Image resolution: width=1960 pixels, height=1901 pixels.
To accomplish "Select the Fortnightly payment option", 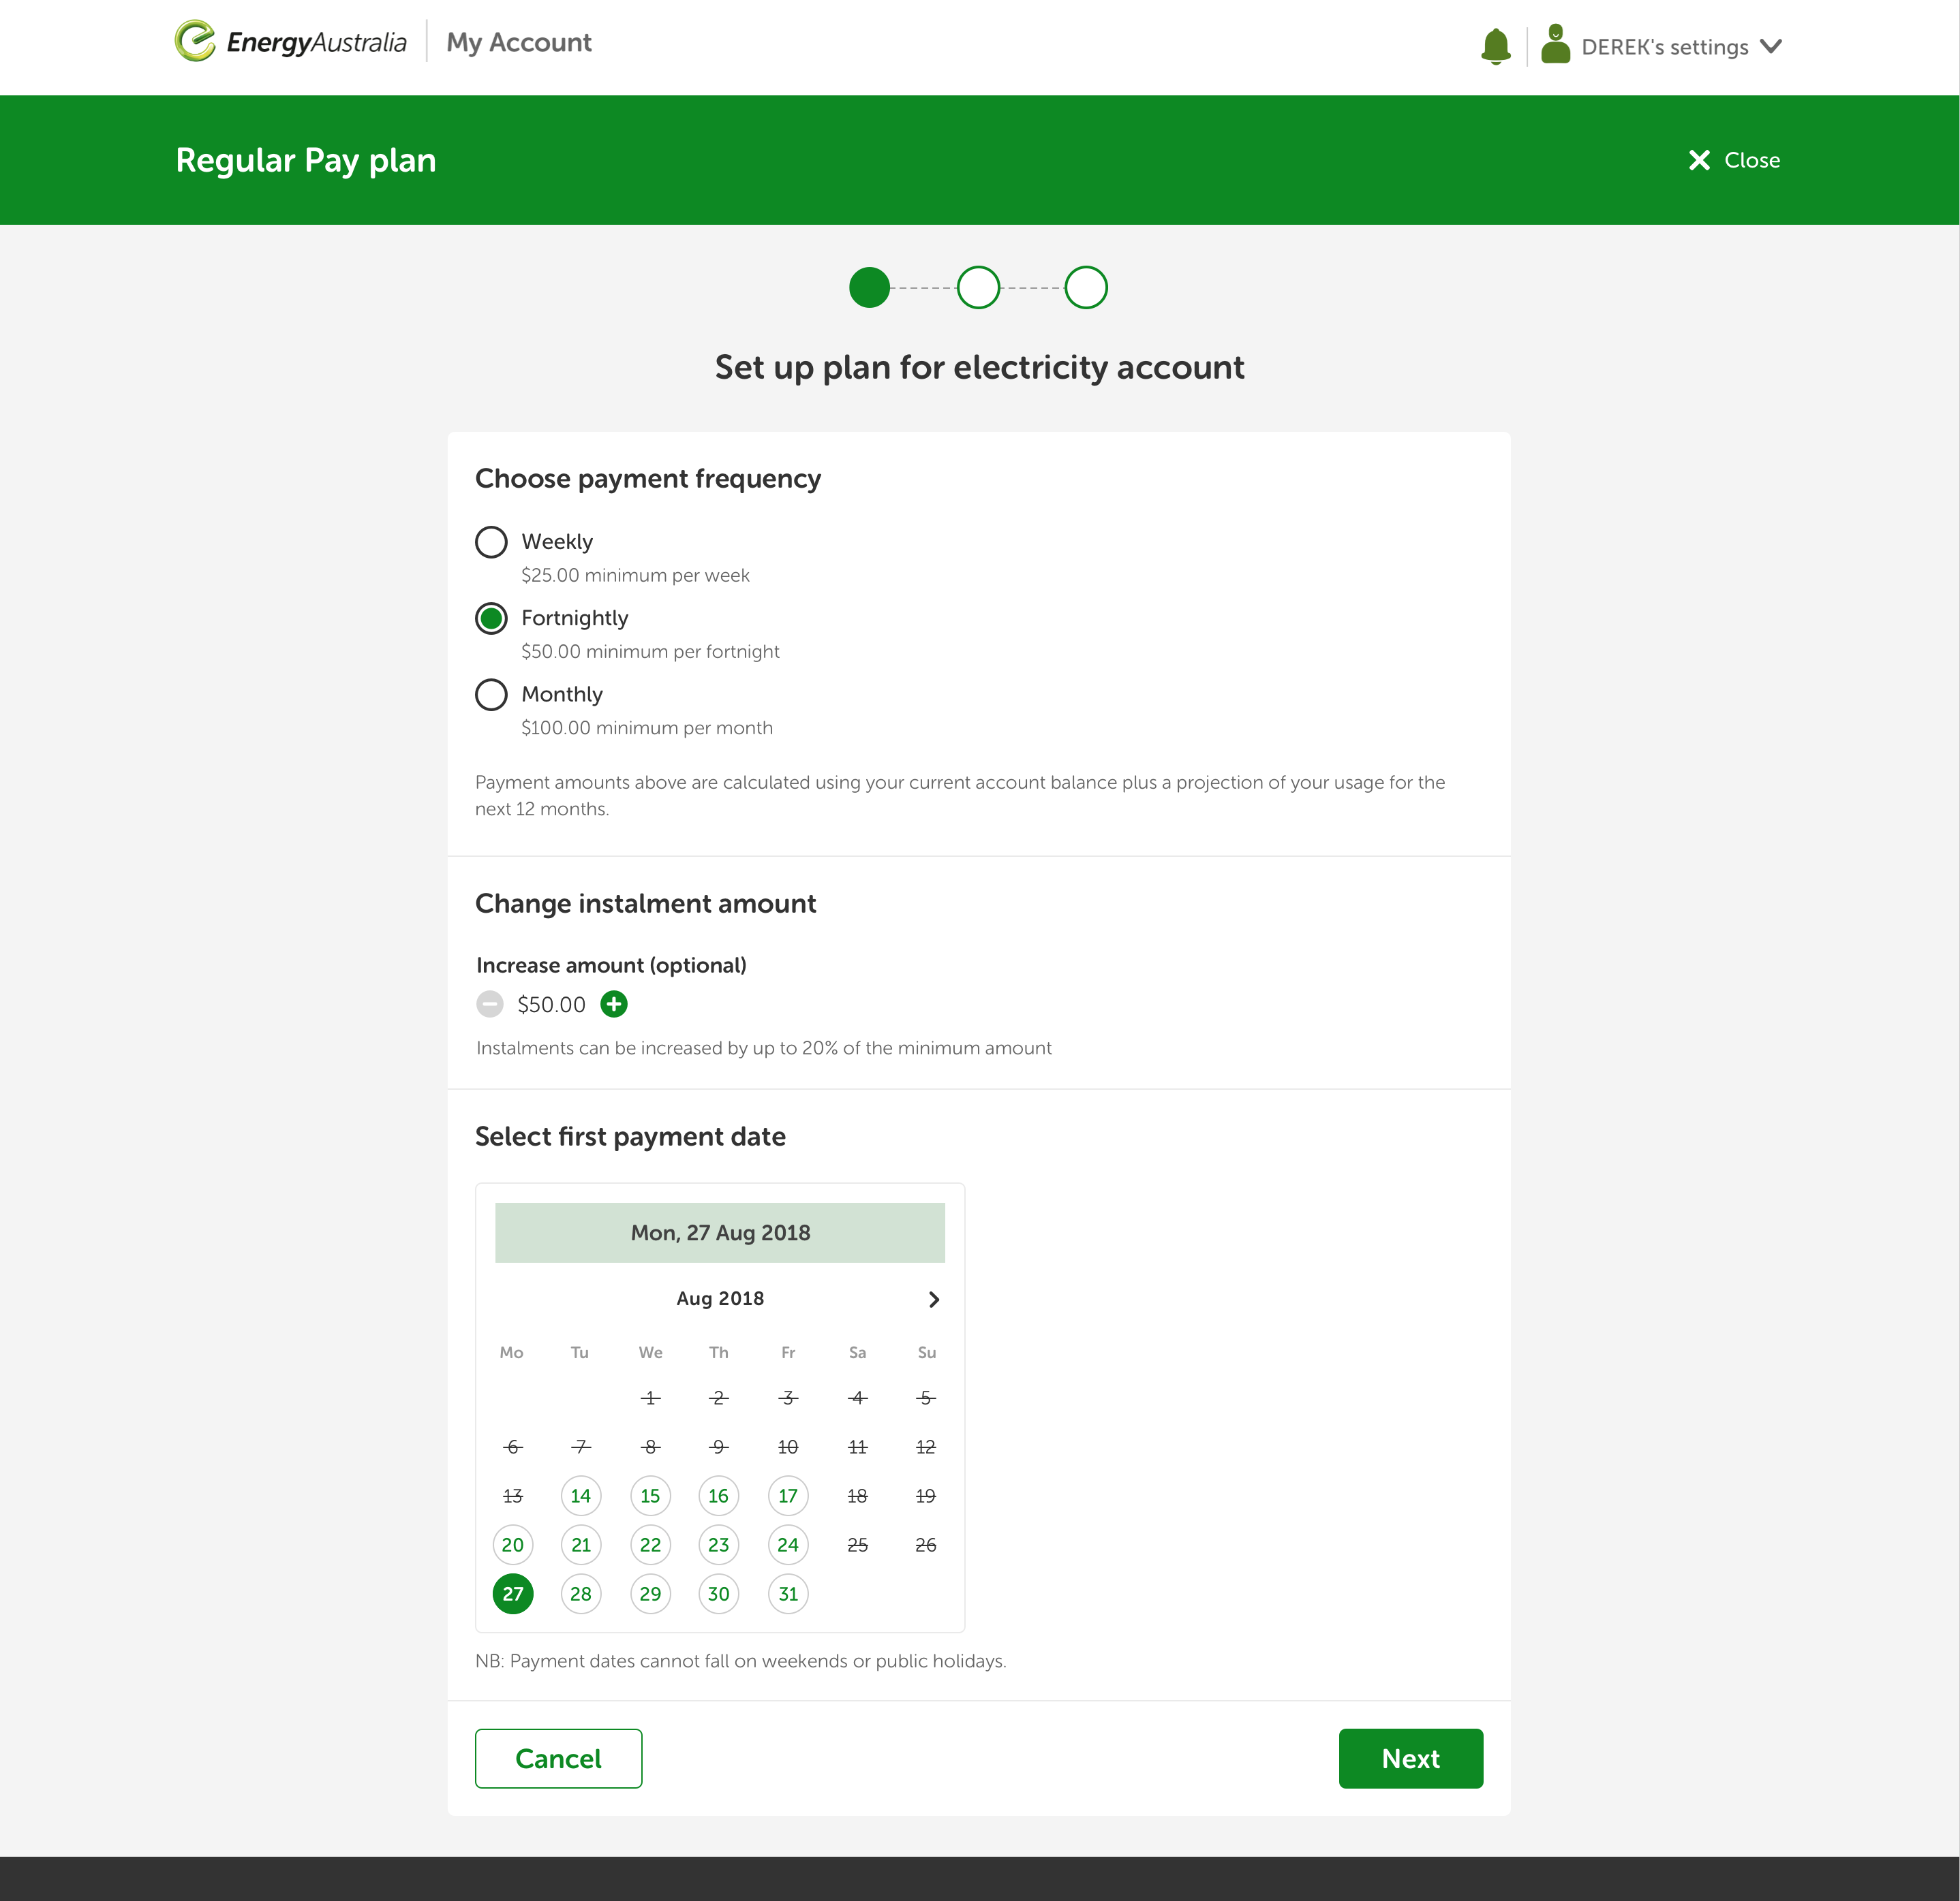I will point(491,618).
